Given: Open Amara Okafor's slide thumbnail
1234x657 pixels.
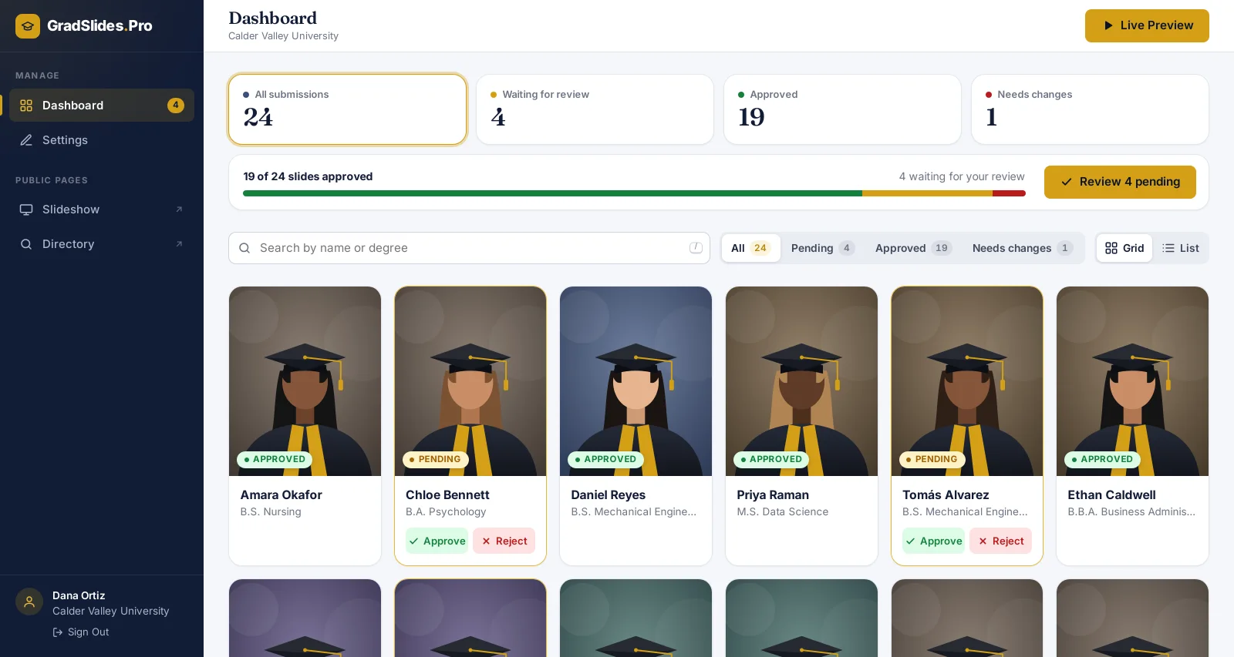Looking at the screenshot, I should tap(305, 381).
